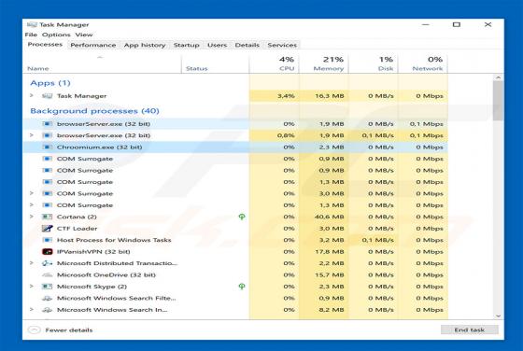Sort processes by Disk column
Viewport: 523px width, 351px height.
point(374,64)
